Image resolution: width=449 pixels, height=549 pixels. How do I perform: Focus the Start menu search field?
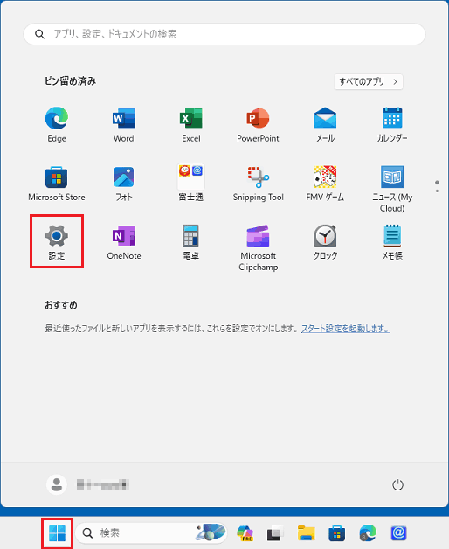click(224, 34)
